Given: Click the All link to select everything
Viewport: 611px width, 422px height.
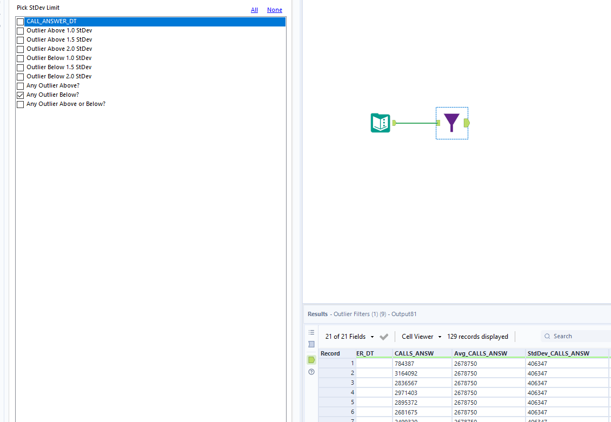Looking at the screenshot, I should pyautogui.click(x=254, y=10).
